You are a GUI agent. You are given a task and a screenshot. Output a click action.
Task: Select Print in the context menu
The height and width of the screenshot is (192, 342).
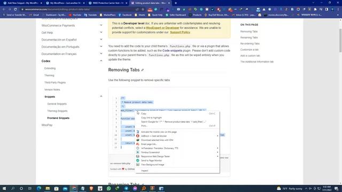pos(177,126)
